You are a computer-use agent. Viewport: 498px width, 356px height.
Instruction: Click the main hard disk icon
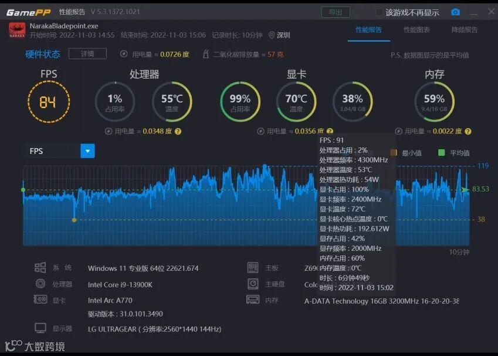(x=253, y=284)
